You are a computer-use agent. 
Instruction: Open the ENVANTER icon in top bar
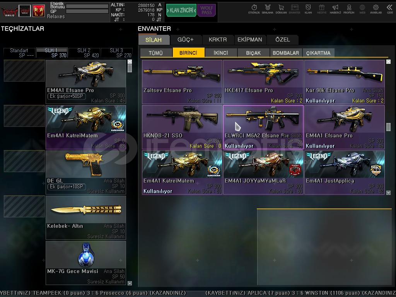294,9
